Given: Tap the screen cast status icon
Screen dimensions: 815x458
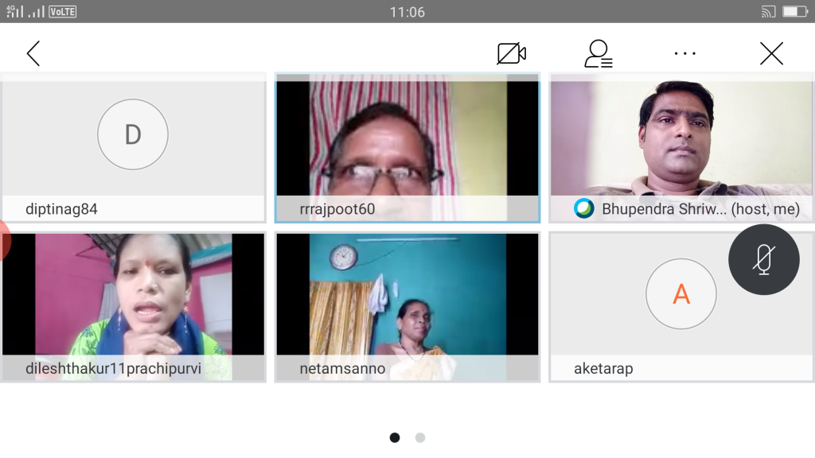Looking at the screenshot, I should pos(768,12).
